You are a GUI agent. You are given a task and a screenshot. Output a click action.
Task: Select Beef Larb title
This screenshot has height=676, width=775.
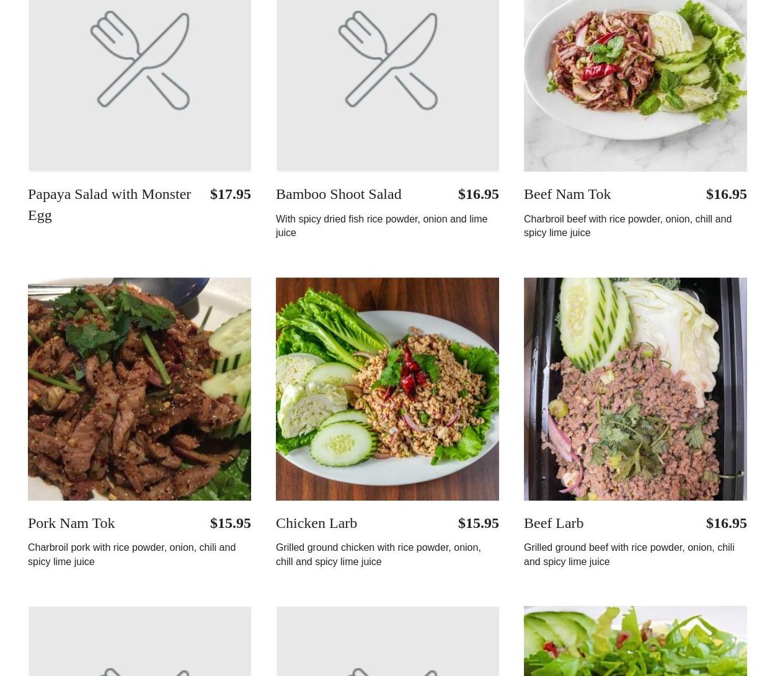pos(554,523)
